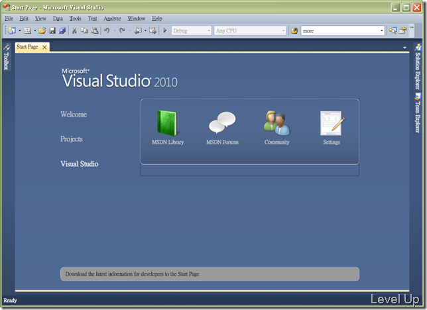Click the Open File folder icon

[42, 30]
